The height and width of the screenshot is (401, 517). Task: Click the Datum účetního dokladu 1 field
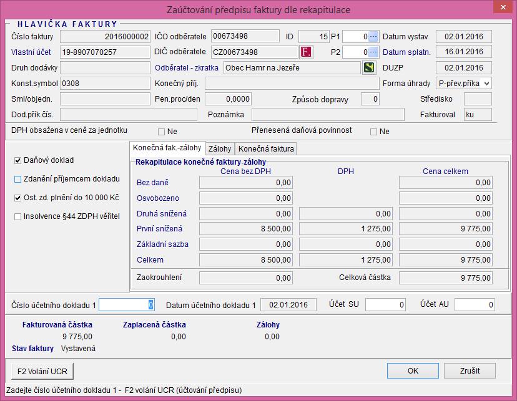coord(288,304)
